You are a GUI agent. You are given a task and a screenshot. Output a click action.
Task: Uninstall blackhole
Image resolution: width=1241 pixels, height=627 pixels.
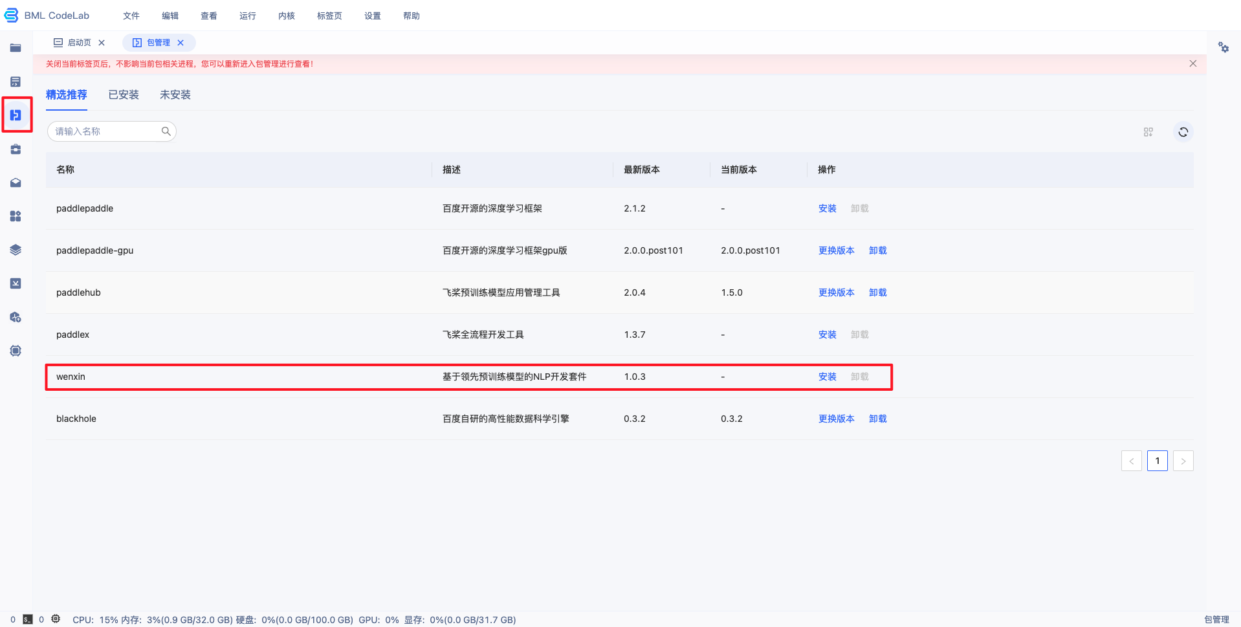pos(878,419)
